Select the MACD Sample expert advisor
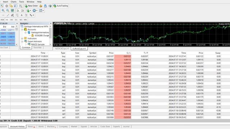Viewport: 230px width, 129px height. [x=38, y=44]
